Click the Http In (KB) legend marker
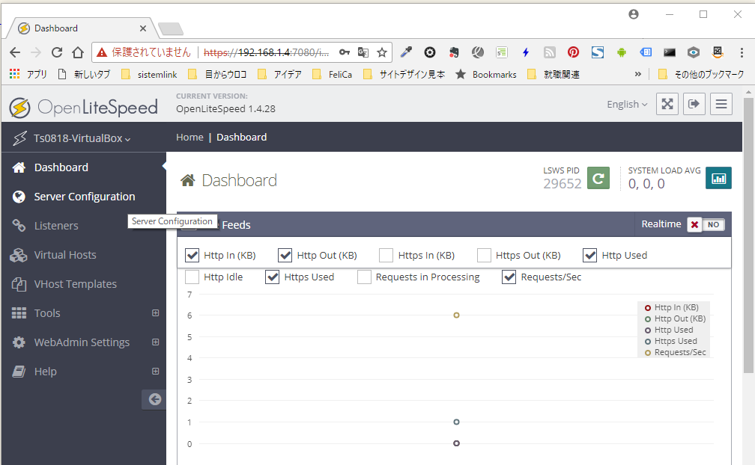This screenshot has height=465, width=755. 648,308
